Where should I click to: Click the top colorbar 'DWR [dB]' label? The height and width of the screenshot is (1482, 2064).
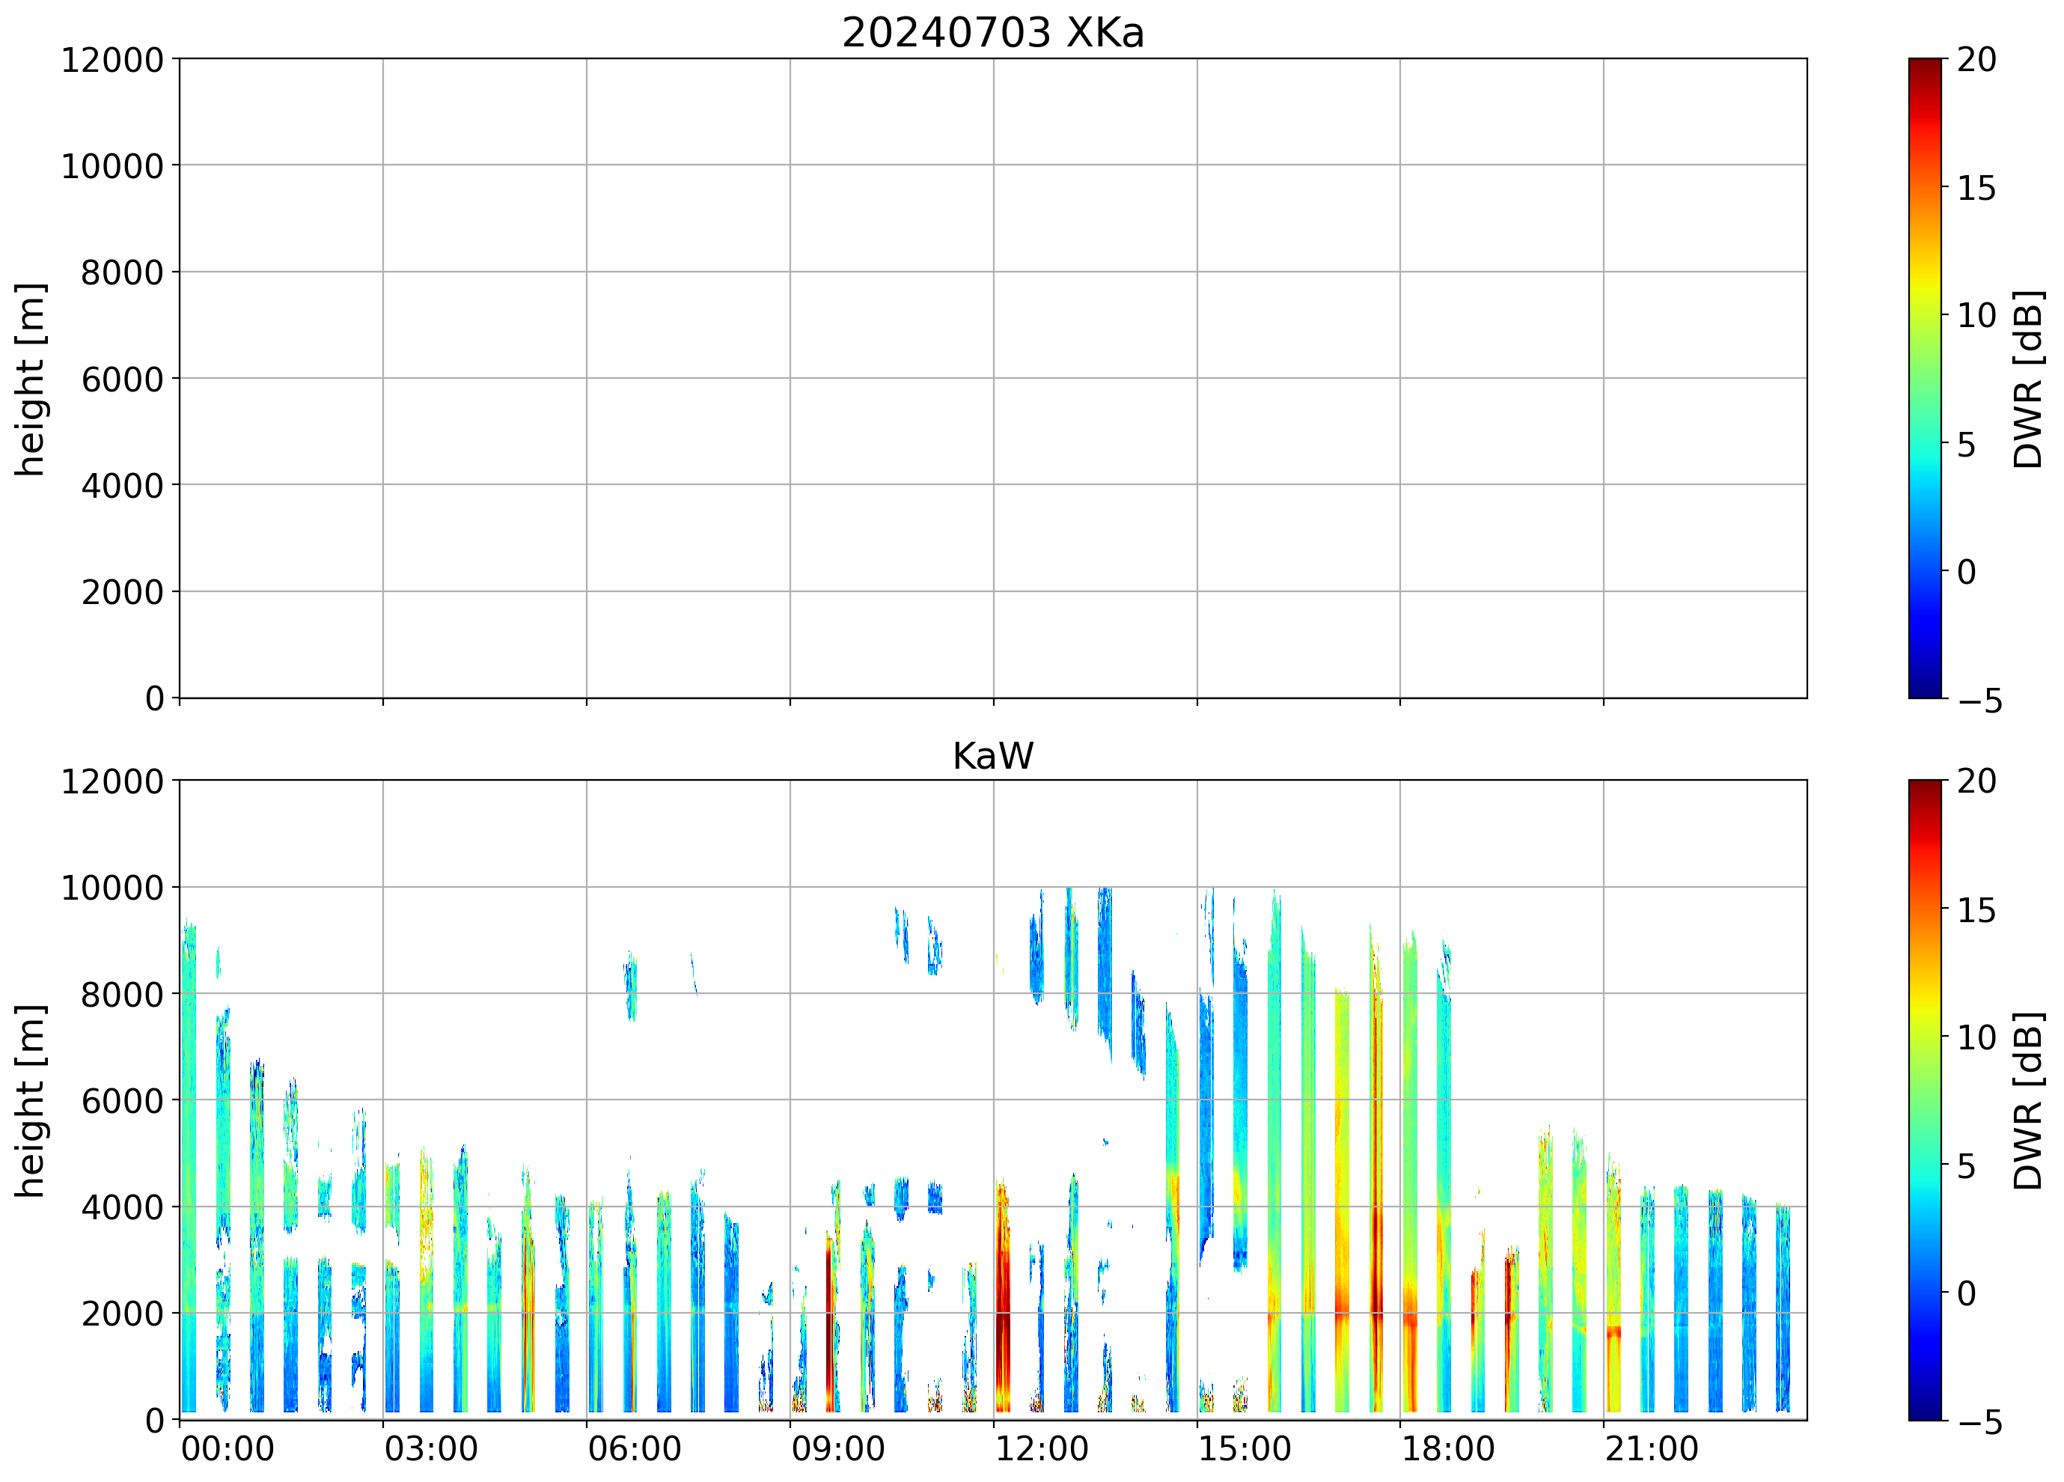[x=2029, y=379]
